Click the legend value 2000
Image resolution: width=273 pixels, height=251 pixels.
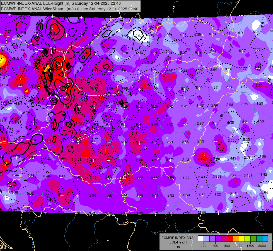coord(262,246)
